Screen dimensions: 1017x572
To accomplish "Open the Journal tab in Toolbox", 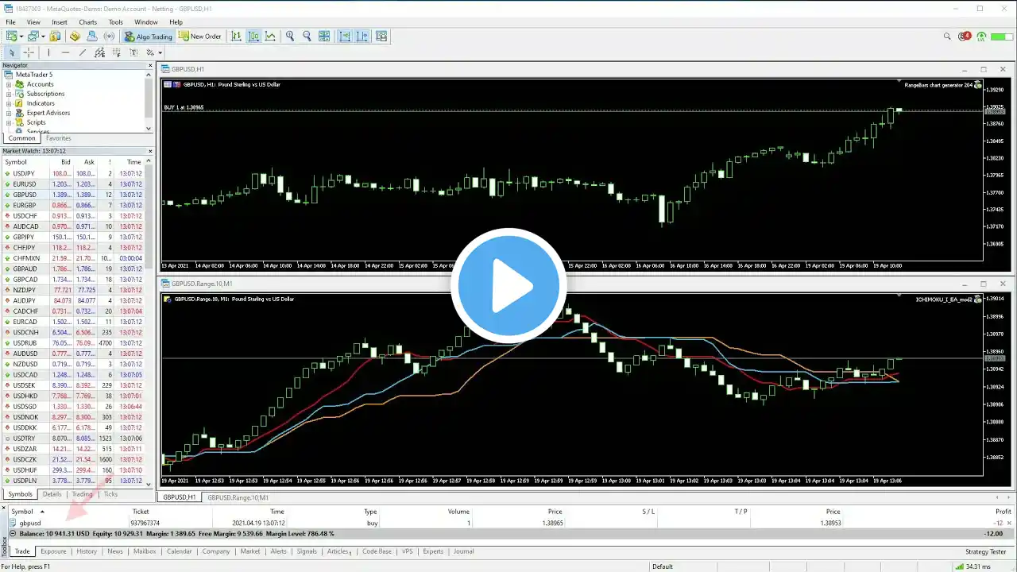I will point(463,551).
